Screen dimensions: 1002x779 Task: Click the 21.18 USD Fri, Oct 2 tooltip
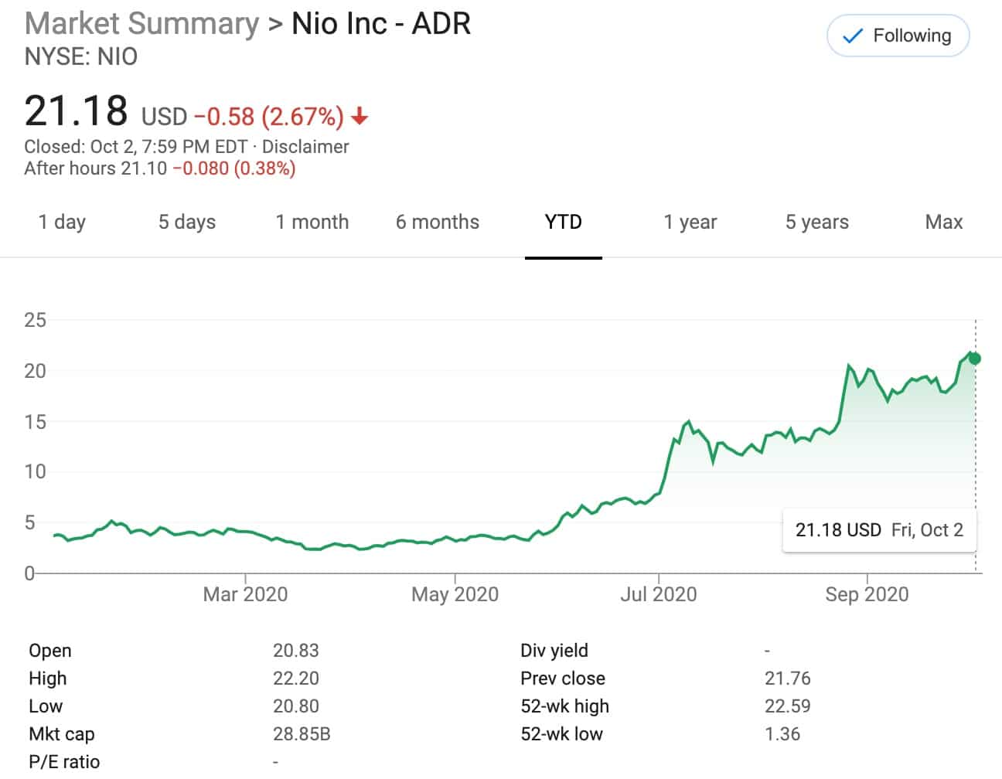pos(879,530)
